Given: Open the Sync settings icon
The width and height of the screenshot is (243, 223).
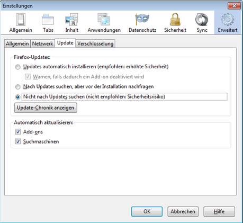Looking at the screenshot, I should point(202,23).
